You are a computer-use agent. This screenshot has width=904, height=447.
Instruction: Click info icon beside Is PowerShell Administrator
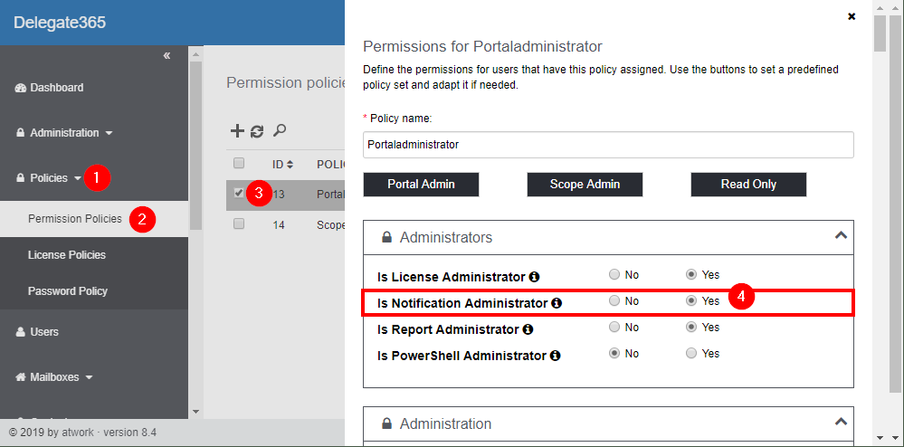pyautogui.click(x=555, y=356)
